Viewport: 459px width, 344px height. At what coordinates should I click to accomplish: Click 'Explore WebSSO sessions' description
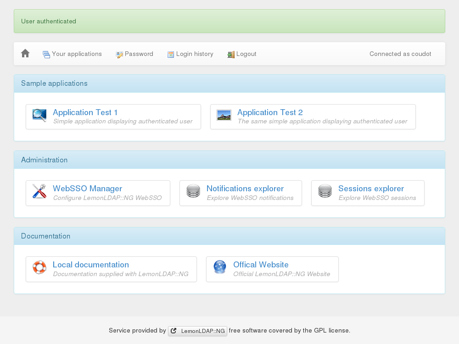(377, 198)
